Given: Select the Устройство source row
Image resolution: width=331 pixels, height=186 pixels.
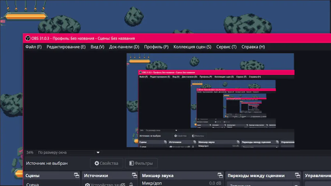Looking at the screenshot, I should coord(110,184).
